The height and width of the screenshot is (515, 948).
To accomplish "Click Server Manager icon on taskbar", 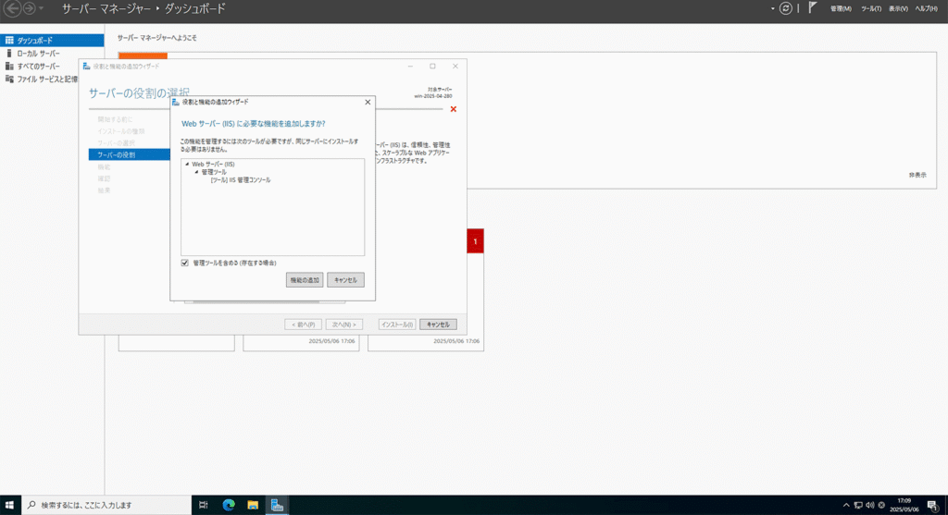I will tap(277, 505).
